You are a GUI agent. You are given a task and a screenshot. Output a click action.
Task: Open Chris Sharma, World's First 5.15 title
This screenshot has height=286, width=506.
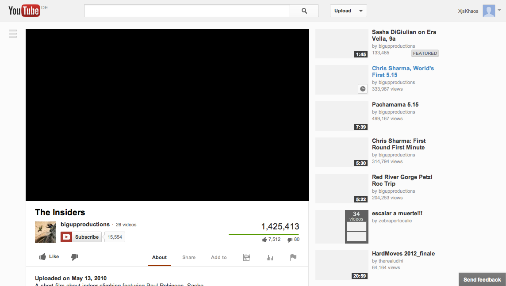pyautogui.click(x=403, y=72)
